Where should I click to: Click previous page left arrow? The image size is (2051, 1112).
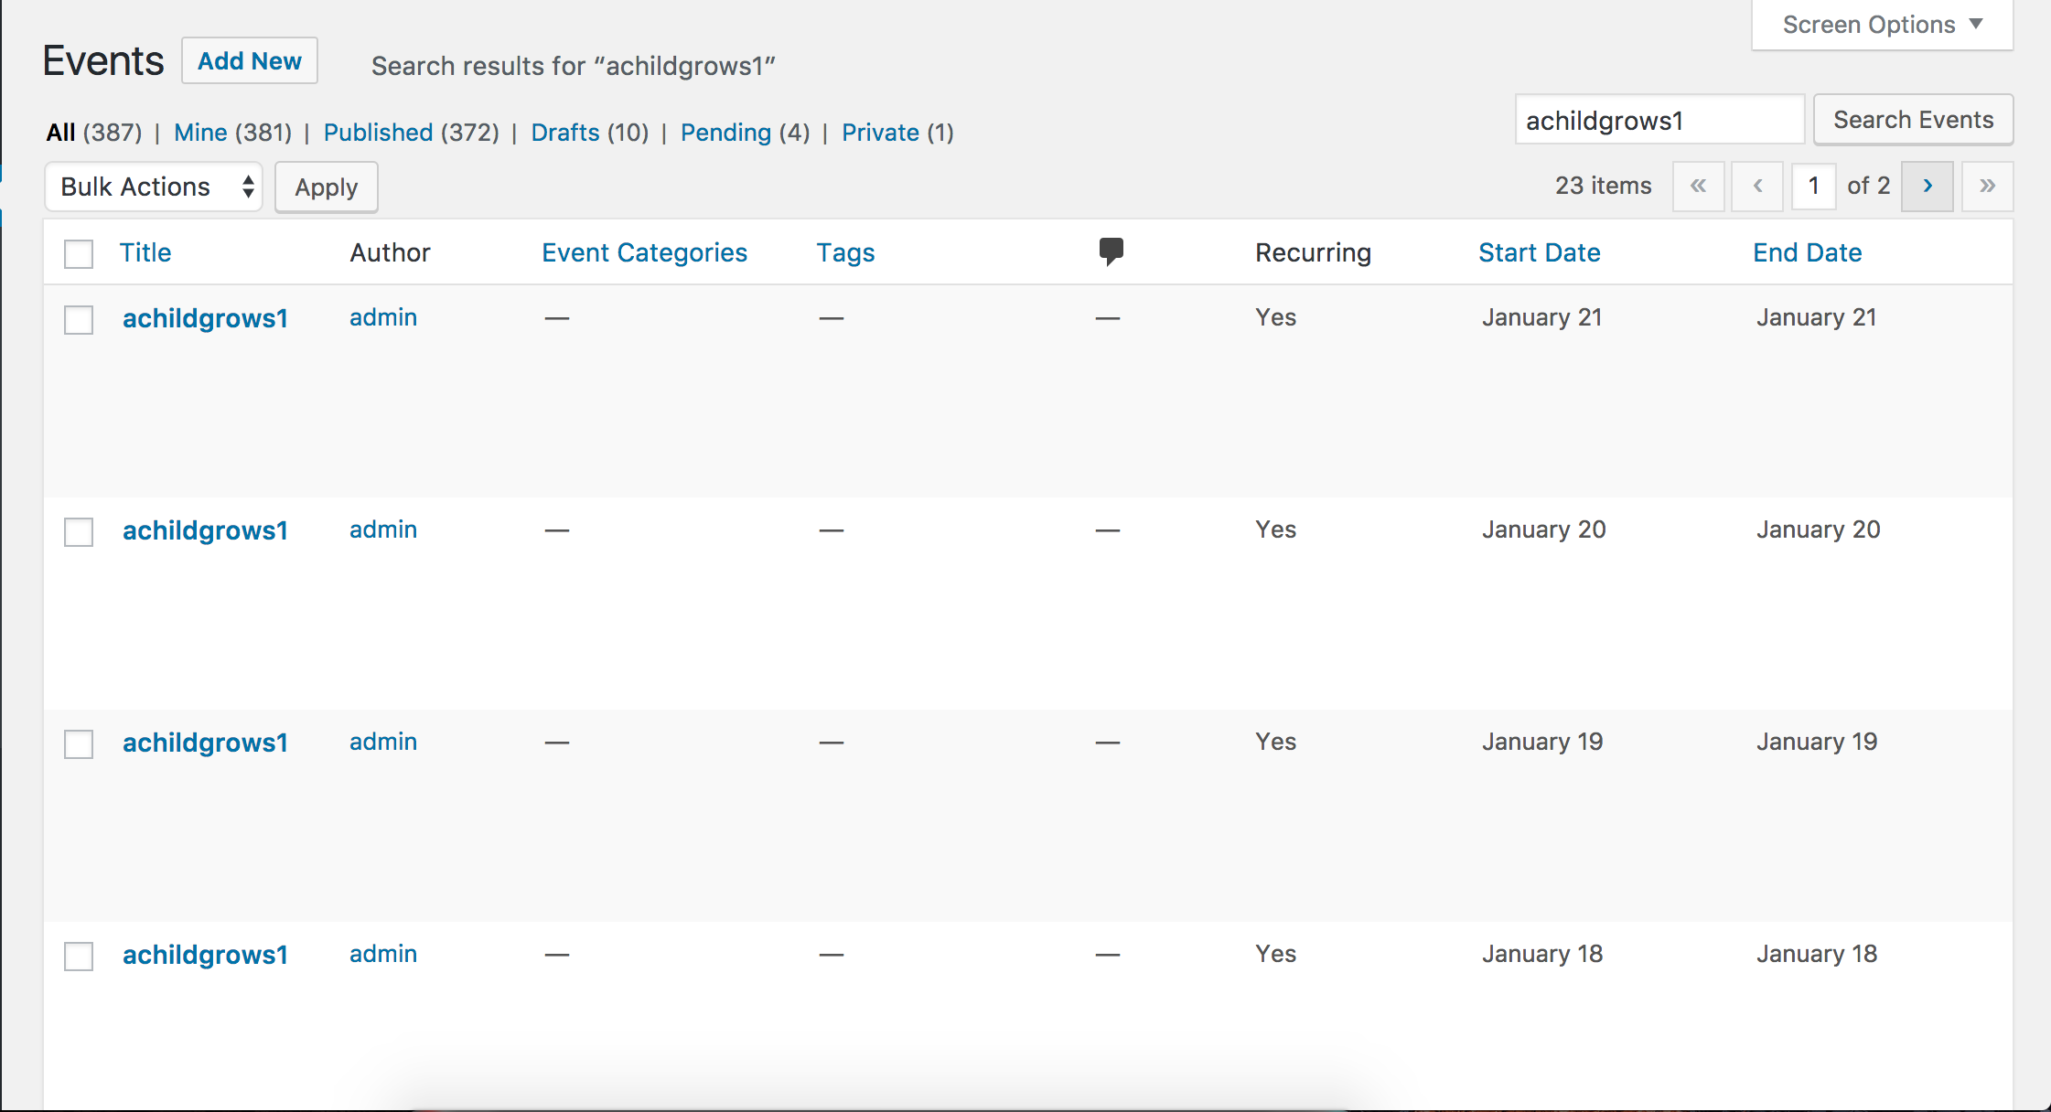(x=1757, y=187)
